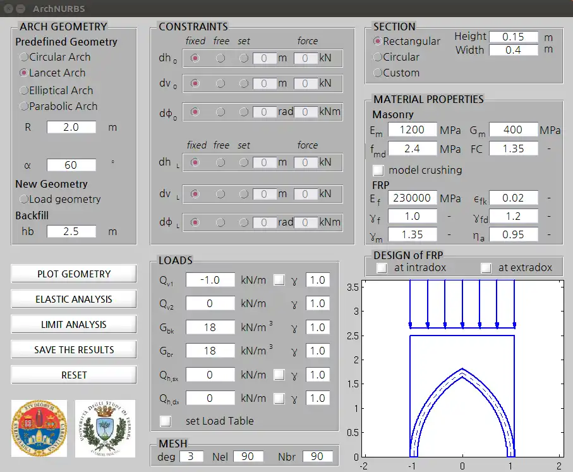
Task: Run LIMIT ANALYSIS
Action: coord(73,324)
